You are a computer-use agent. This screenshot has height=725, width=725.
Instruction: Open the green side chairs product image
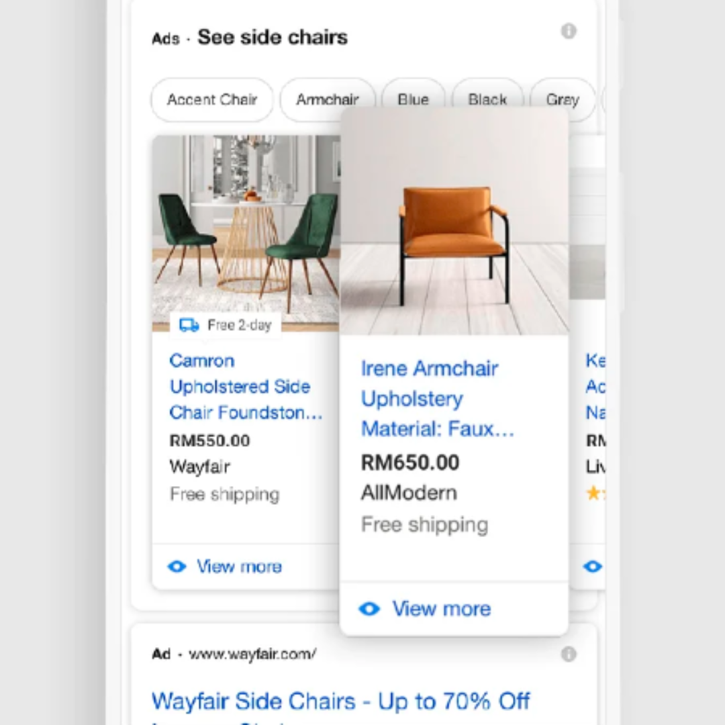(246, 234)
